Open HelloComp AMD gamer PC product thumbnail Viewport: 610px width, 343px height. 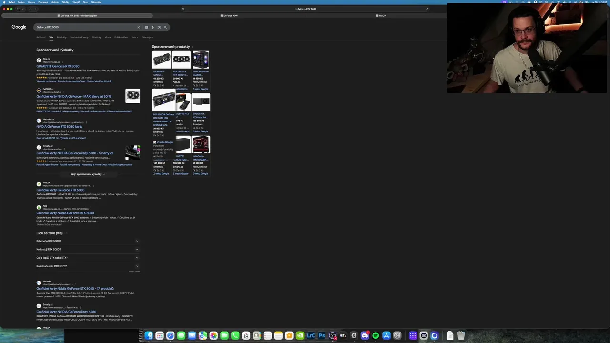[201, 144]
